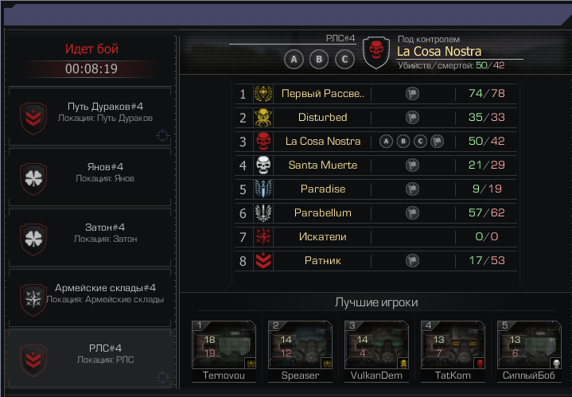572x397 pixels.
Task: Click capture point B in РЛС#4 header
Action: tap(319, 59)
